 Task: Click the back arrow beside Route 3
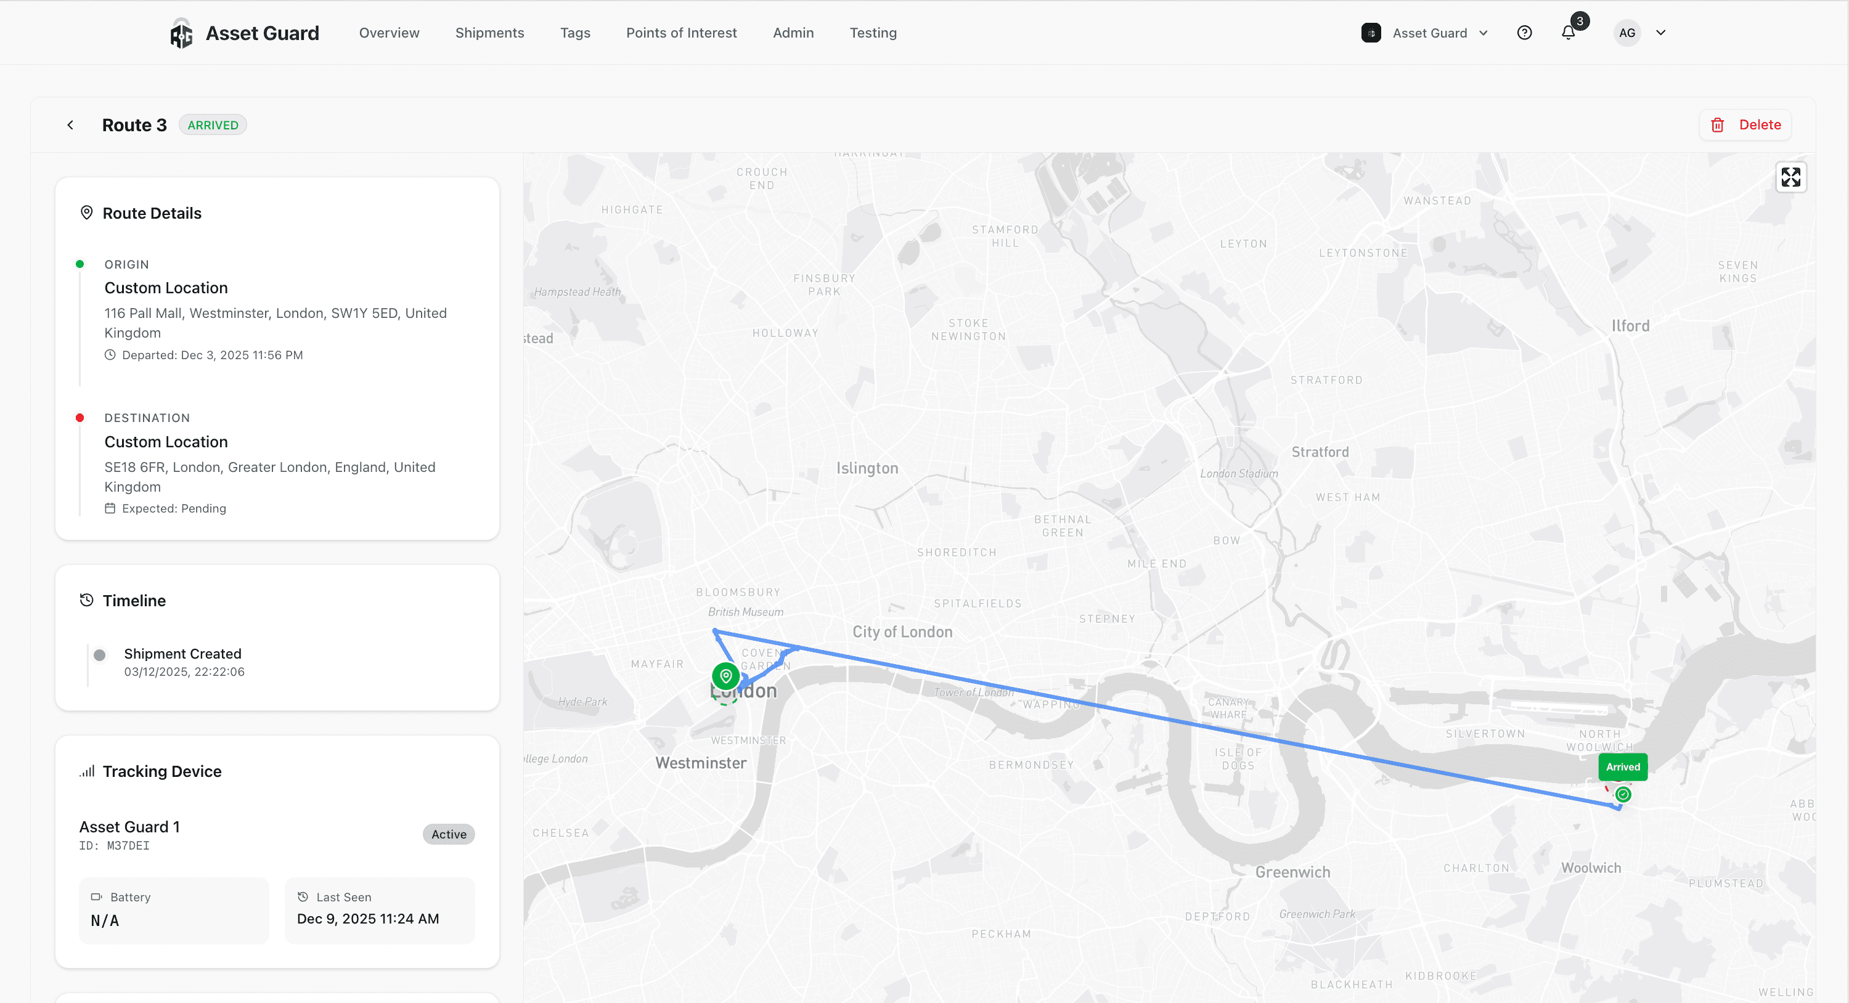[70, 125]
